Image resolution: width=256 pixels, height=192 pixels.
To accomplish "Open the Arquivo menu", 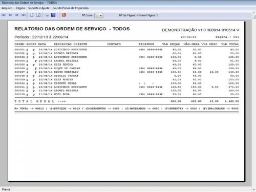I will click(7, 8).
